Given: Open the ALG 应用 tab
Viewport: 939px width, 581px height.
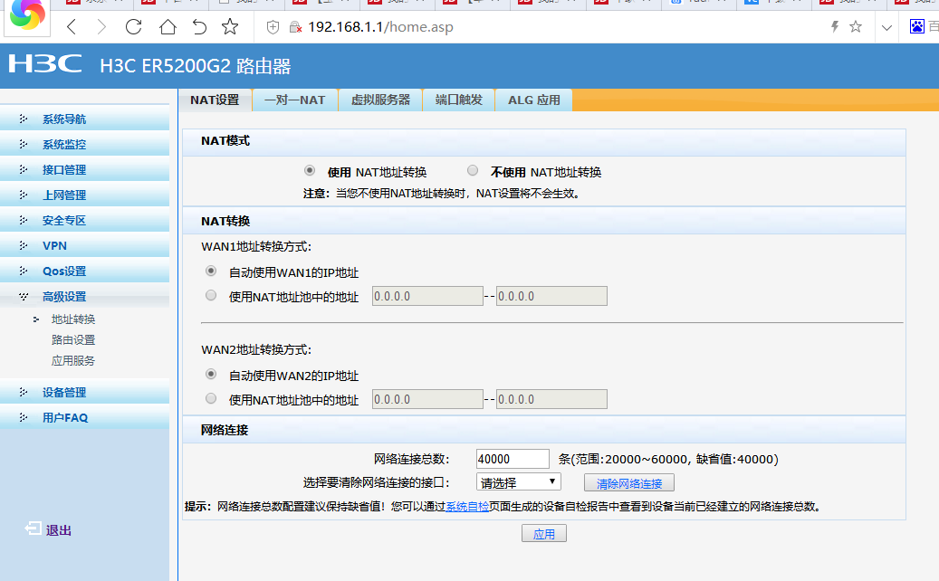Looking at the screenshot, I should click(x=534, y=100).
